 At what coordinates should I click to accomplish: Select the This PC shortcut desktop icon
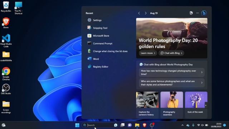(18, 8)
